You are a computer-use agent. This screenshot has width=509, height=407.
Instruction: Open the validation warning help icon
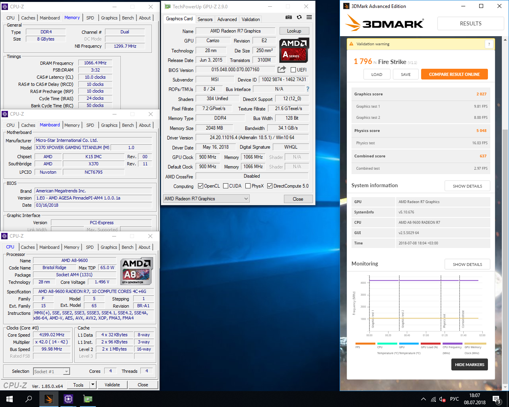(489, 44)
